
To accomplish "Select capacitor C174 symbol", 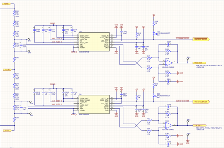I will pos(50,30).
